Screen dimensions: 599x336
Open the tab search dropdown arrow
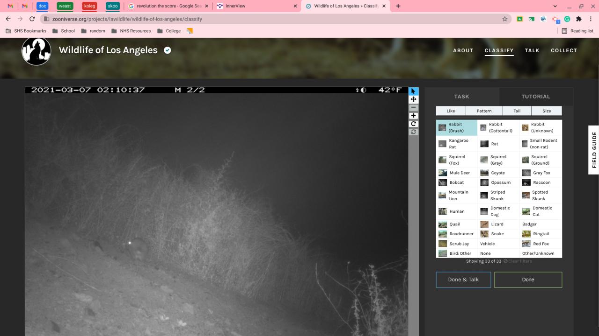[555, 6]
